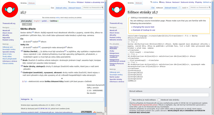The image size is (214, 115).
Task: Open 'Zobrazit zdroj' tab
Action: (61, 8)
